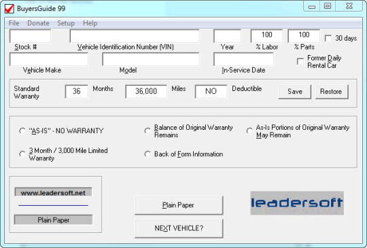Open the Donate menu
The height and width of the screenshot is (248, 367).
pos(38,23)
